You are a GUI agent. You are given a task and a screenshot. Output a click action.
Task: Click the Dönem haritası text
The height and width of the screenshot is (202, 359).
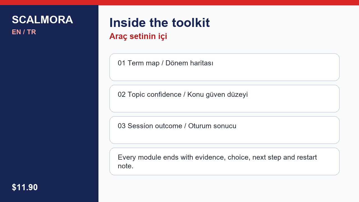click(x=189, y=63)
